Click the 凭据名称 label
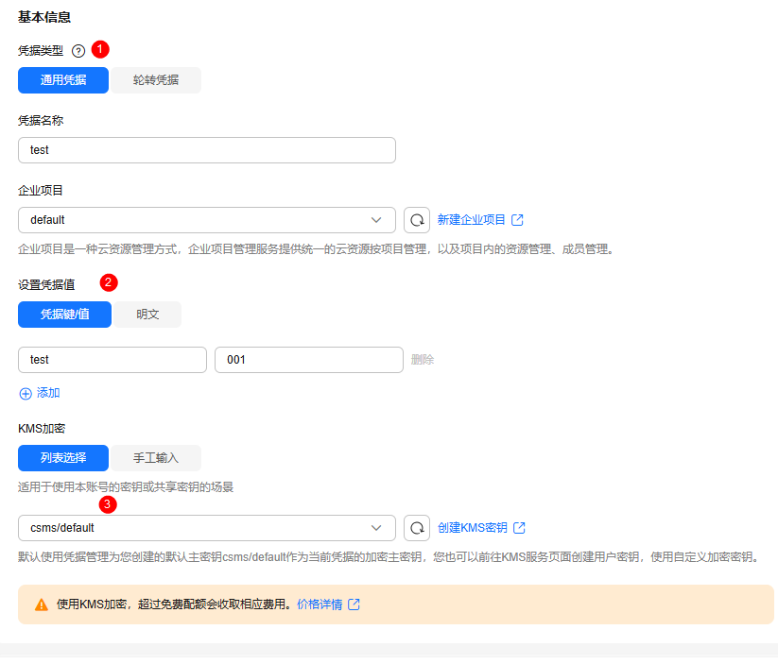Viewport: 778px width, 664px height. coord(41,121)
